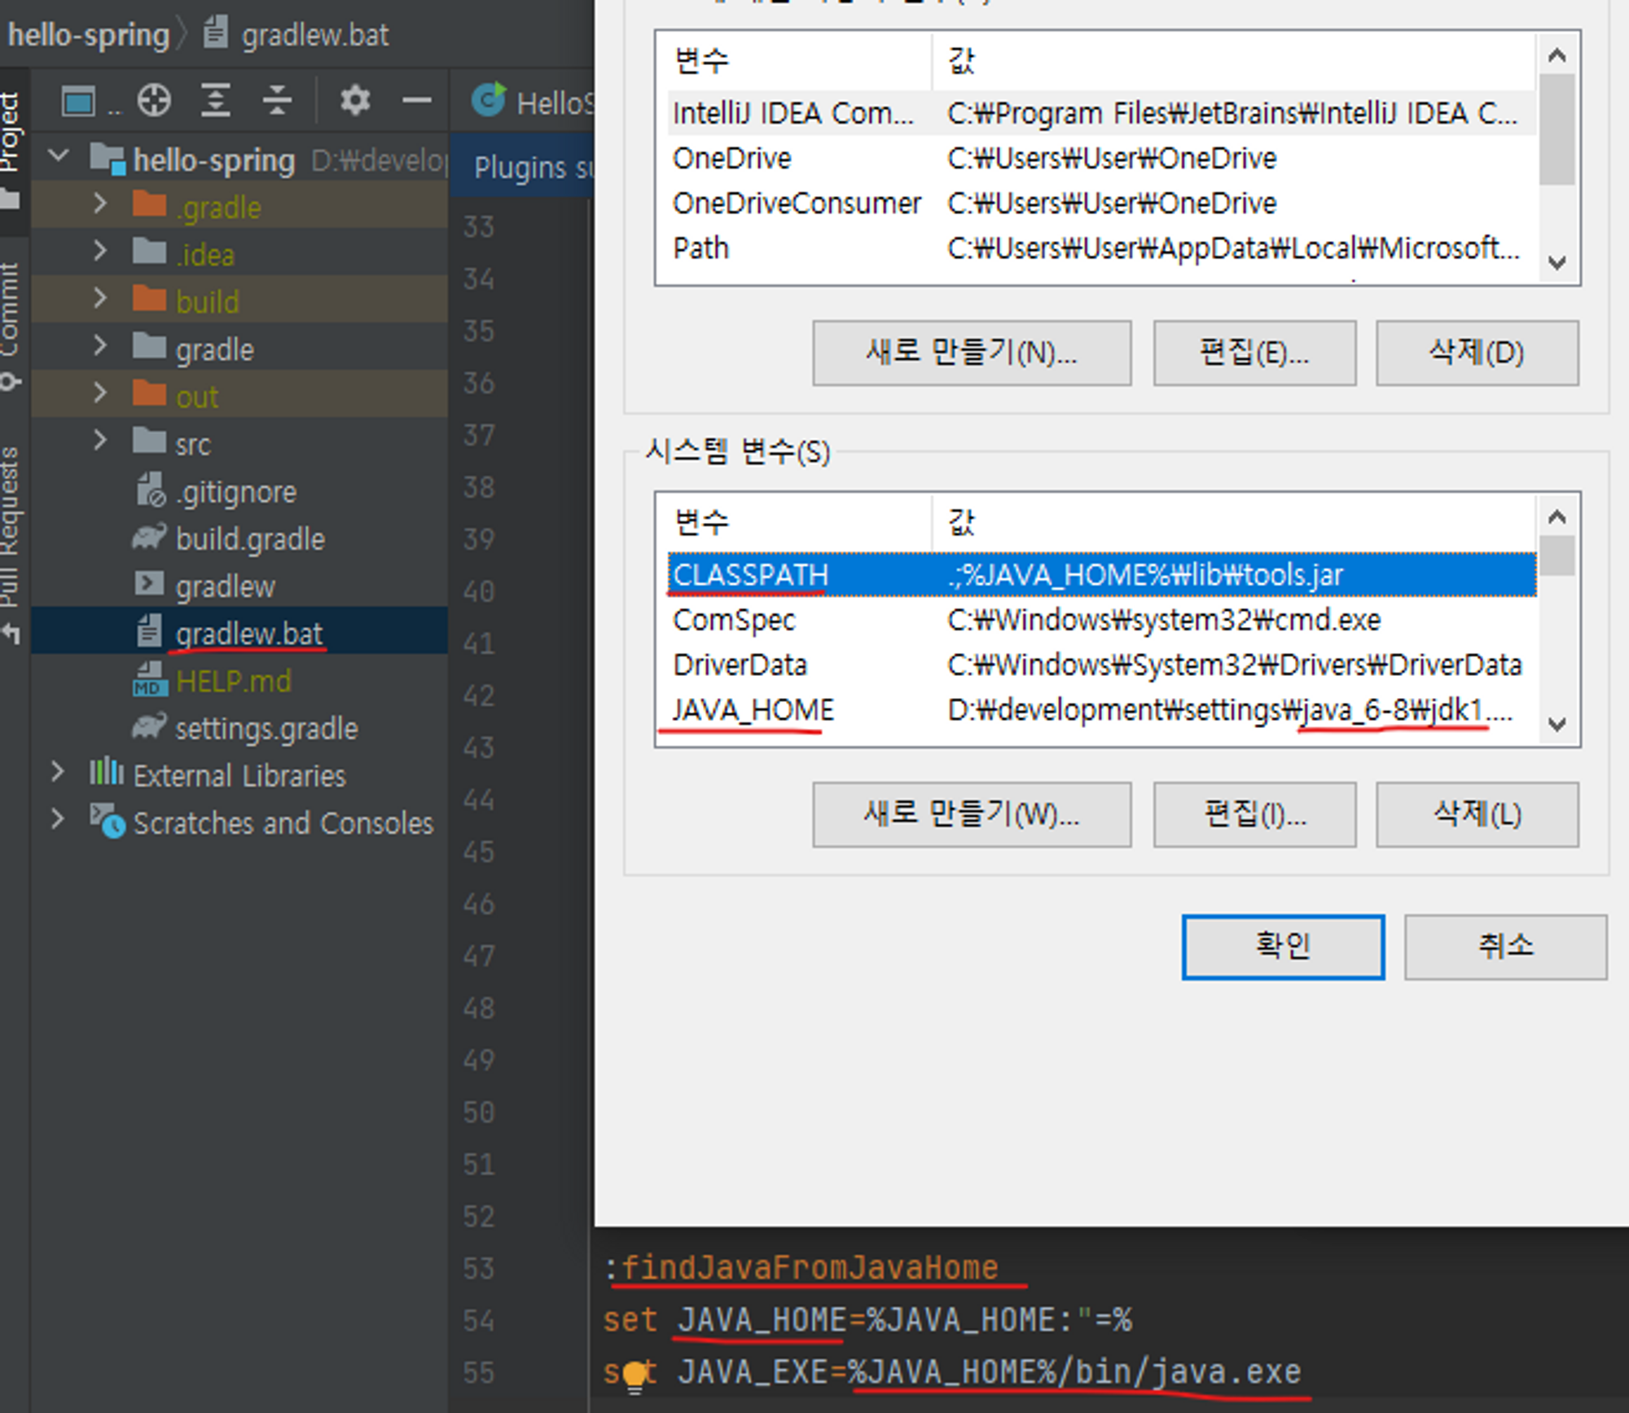Select the ComSpec system variable row
The height and width of the screenshot is (1413, 1629).
click(x=1101, y=620)
